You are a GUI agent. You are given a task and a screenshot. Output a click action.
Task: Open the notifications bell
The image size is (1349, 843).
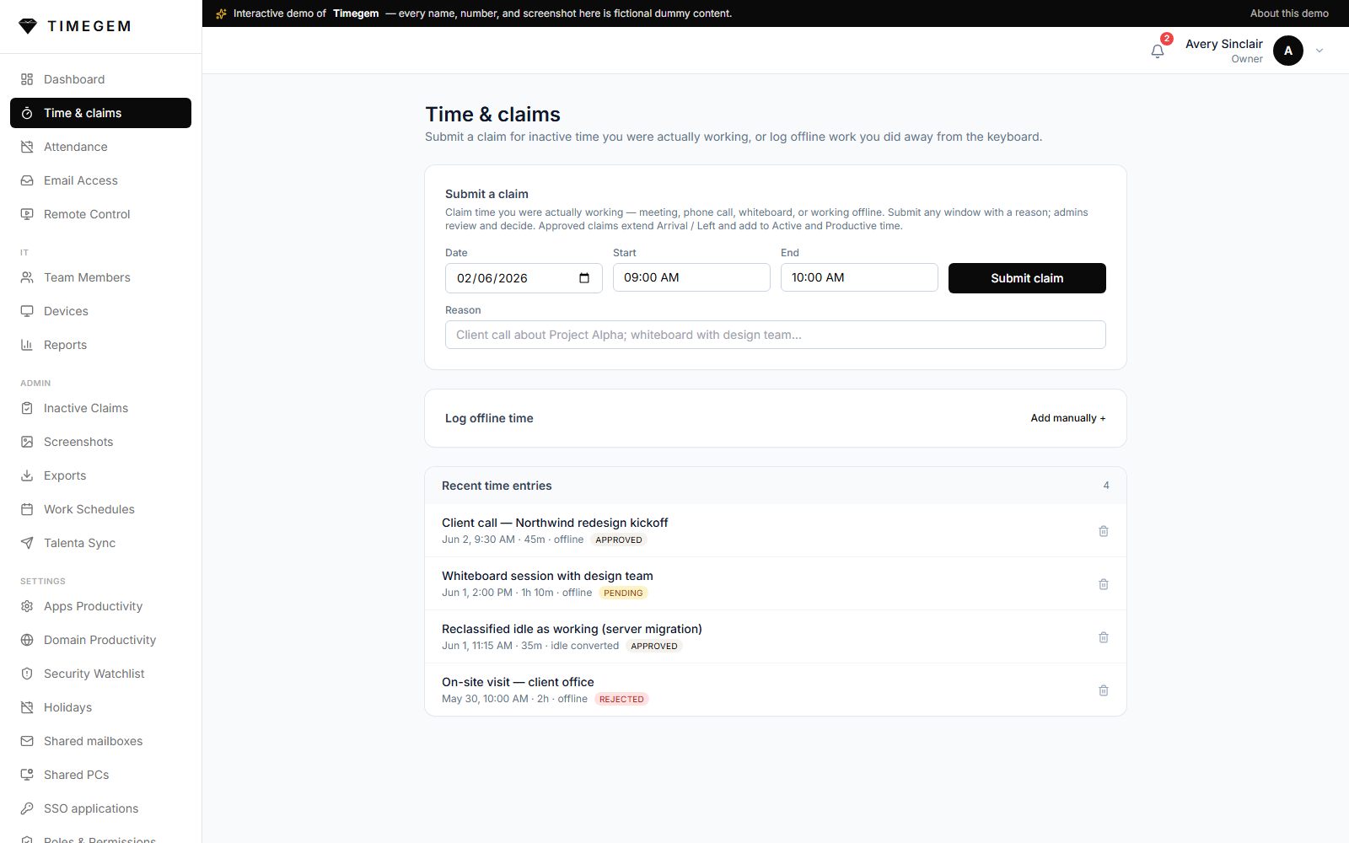click(1158, 51)
